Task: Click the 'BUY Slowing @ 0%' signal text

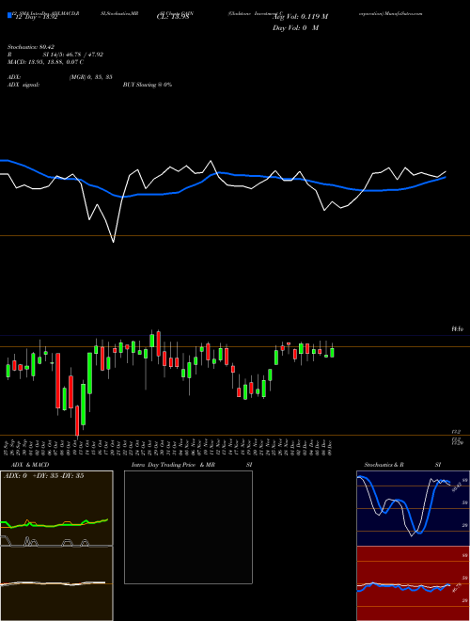Action: point(148,85)
